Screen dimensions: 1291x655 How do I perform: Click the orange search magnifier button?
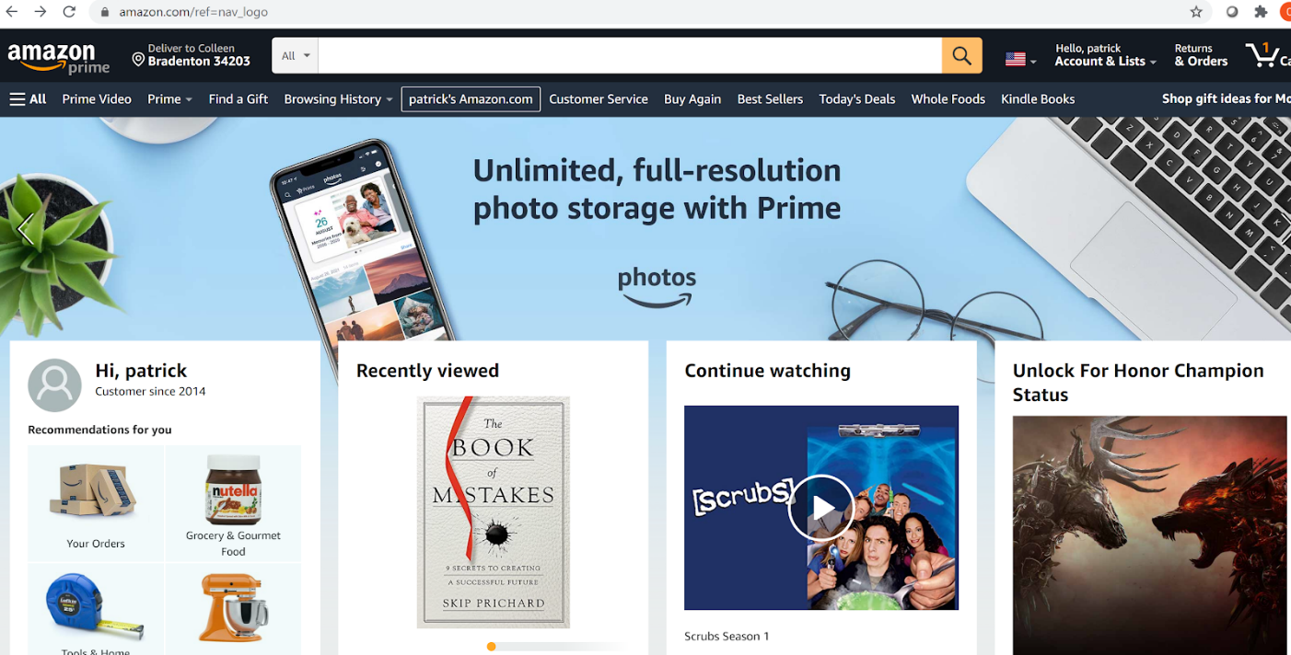coord(961,56)
